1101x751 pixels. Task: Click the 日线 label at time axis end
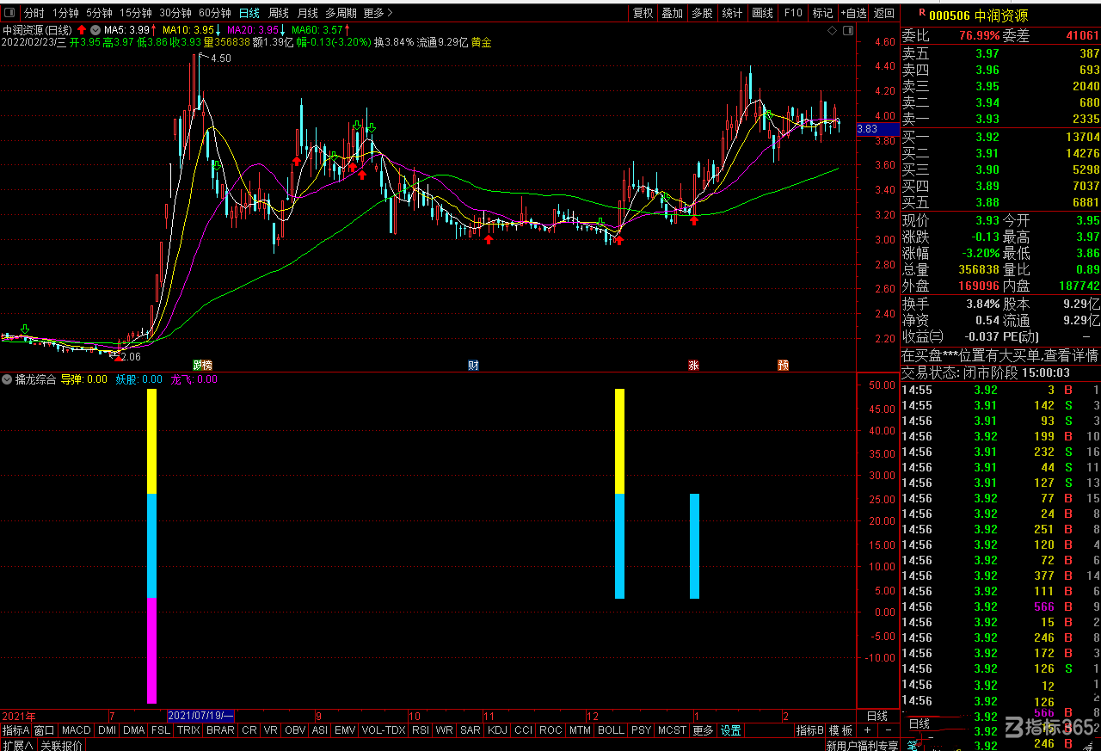[877, 716]
